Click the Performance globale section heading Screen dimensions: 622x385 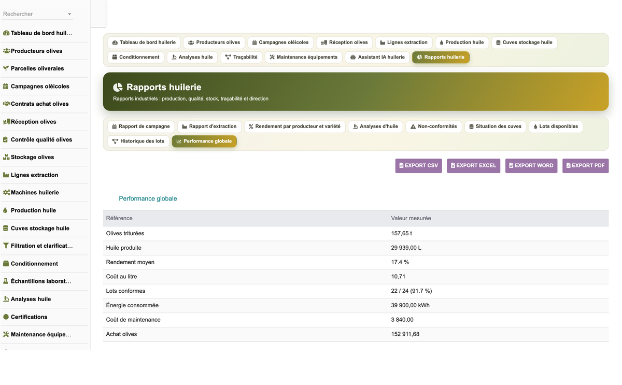coord(148,198)
